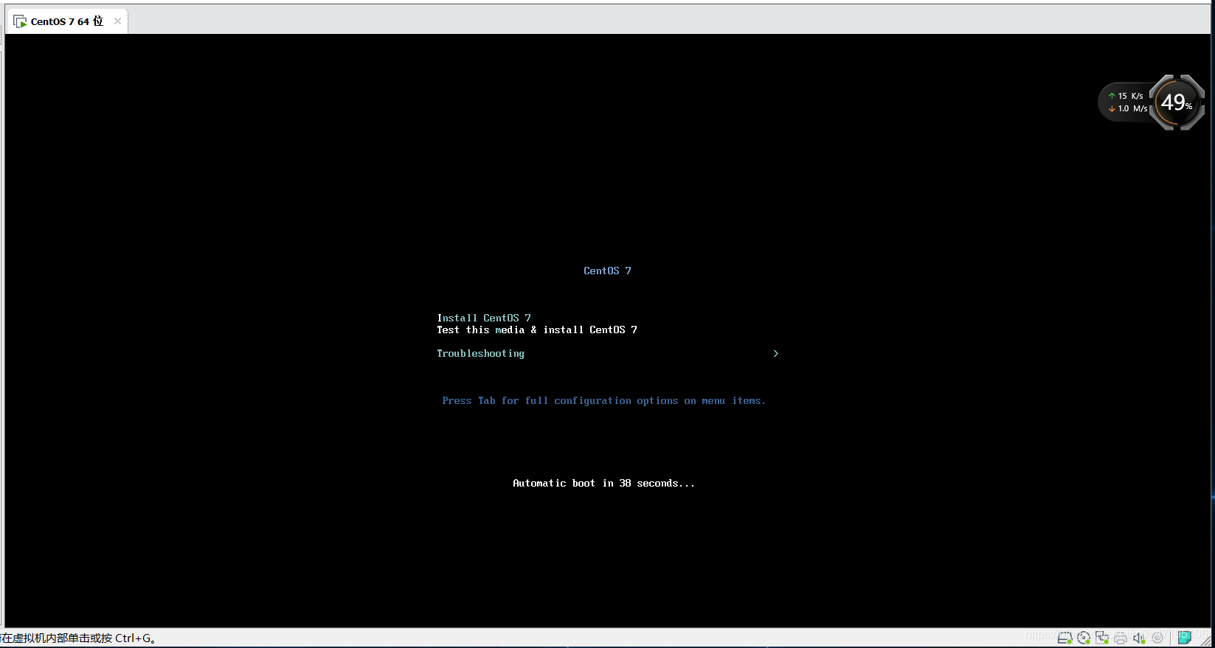Click the CentOS 7 boot menu title
This screenshot has width=1215, height=648.
click(607, 271)
